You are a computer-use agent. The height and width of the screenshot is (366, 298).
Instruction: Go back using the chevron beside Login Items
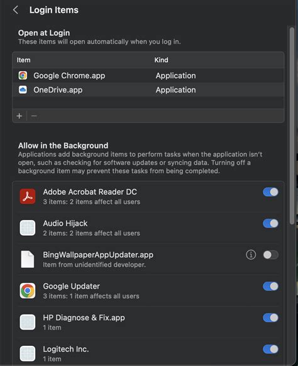(16, 10)
